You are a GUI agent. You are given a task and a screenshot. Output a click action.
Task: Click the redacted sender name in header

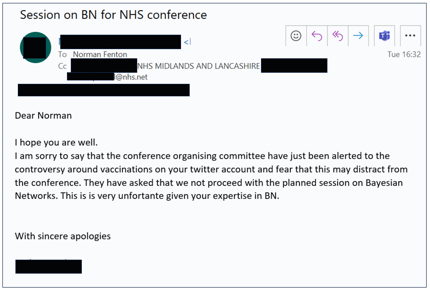click(120, 42)
